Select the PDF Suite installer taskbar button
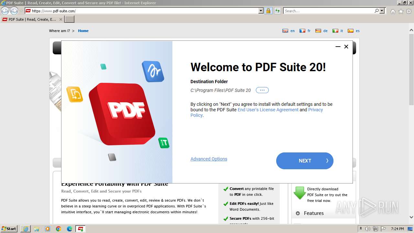This screenshot has height=233, width=414. click(x=81, y=229)
